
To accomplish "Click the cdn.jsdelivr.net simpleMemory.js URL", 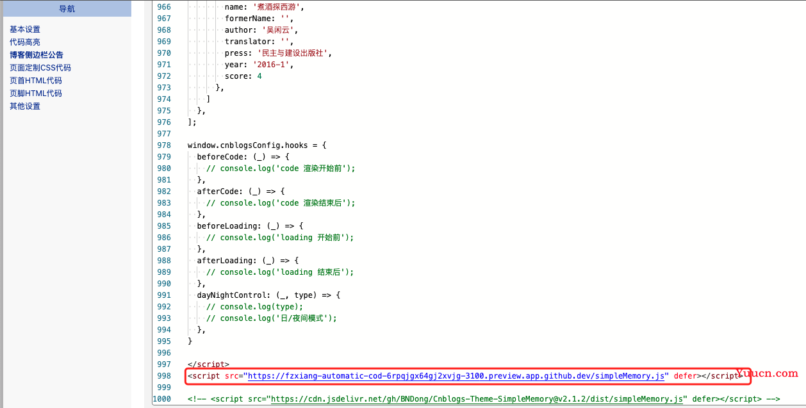I will point(477,399).
